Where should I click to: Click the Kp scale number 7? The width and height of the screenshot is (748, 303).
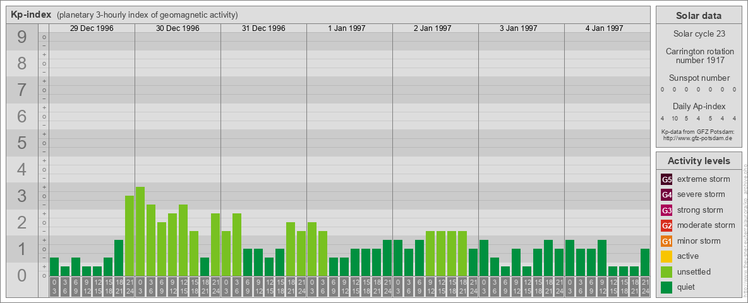22,90
